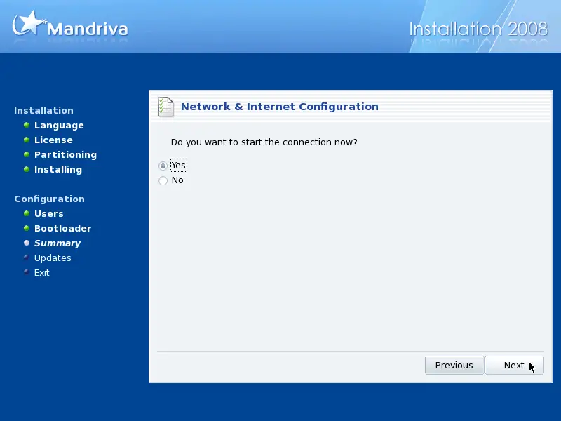The height and width of the screenshot is (421, 561).
Task: Click the Mandriva star logo
Action: (x=28, y=24)
